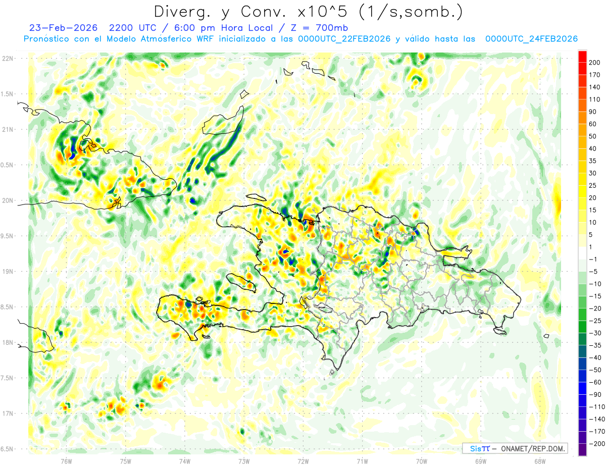Pick the orange swatch between 60 and 90
The image size is (606, 468).
pyautogui.click(x=582, y=118)
